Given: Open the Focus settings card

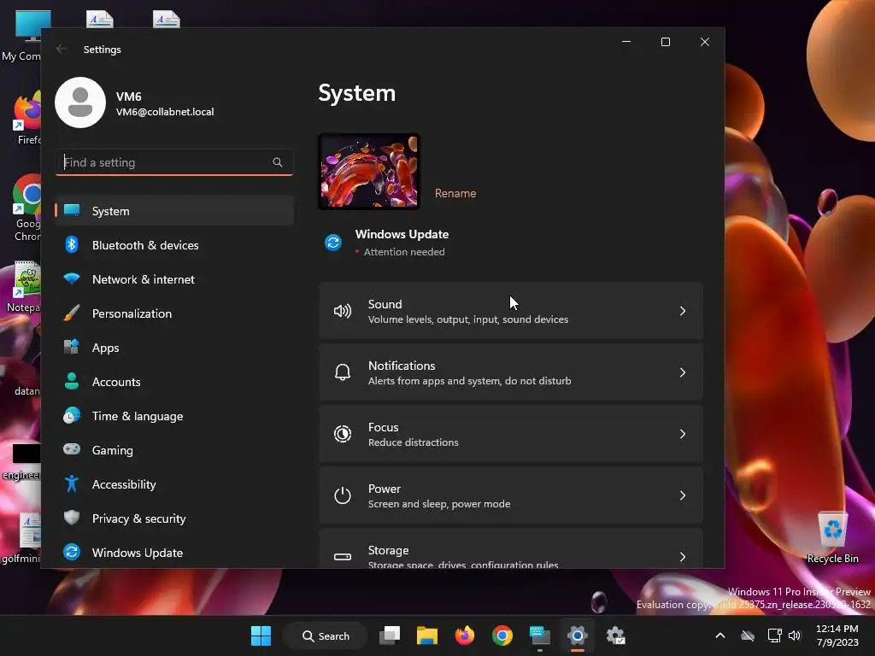Looking at the screenshot, I should pos(511,434).
